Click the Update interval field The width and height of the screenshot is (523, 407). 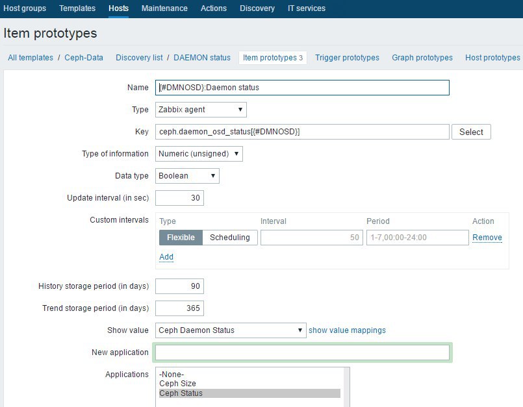[x=180, y=198]
